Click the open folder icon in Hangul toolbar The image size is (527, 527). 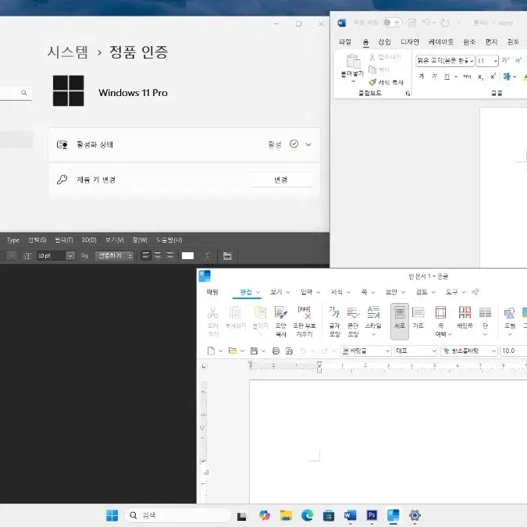(x=232, y=351)
